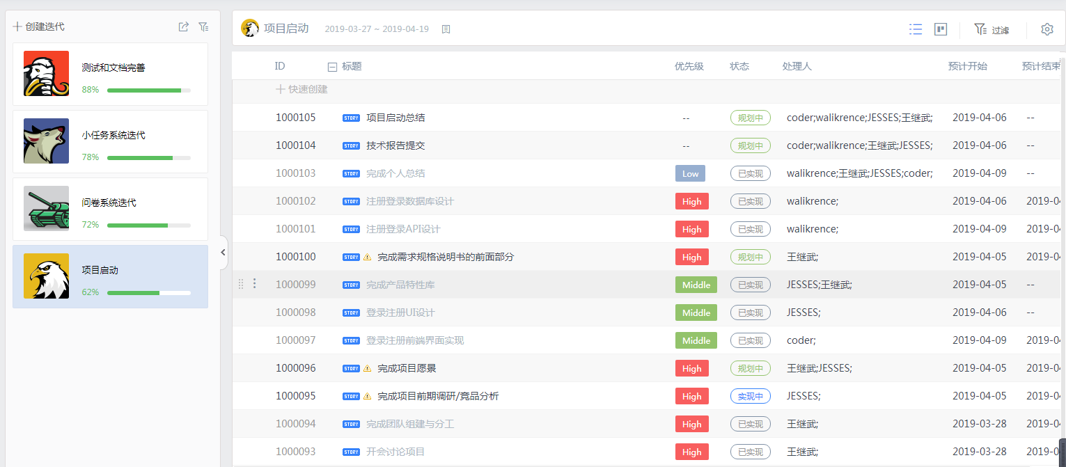Open the 过滤 filter button
Viewport: 1066px width, 467px height.
point(991,29)
